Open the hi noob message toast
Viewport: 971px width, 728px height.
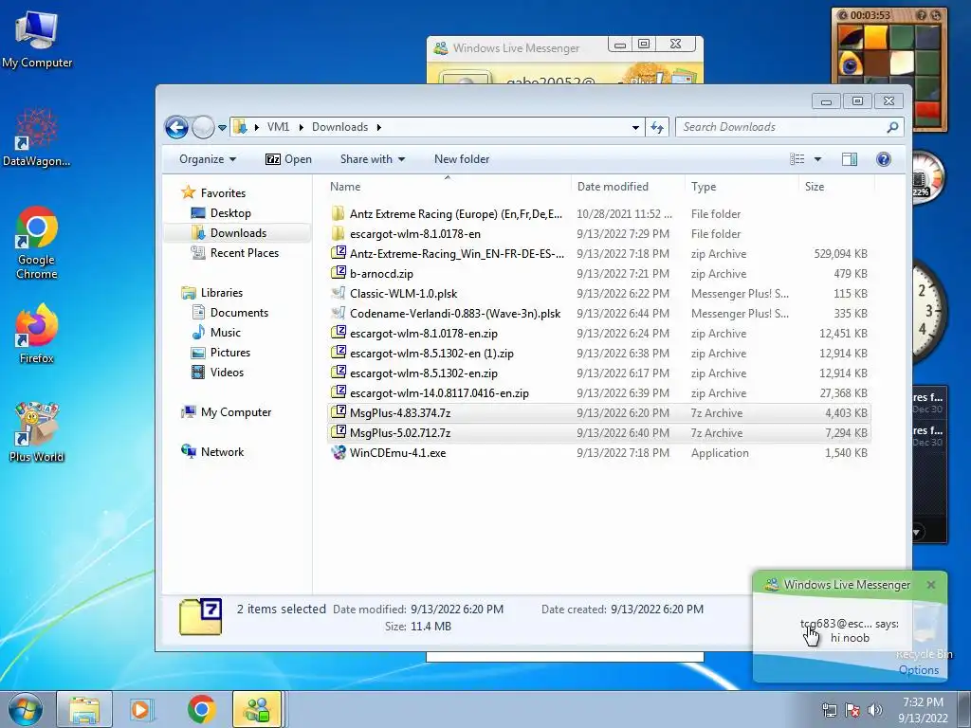pos(850,630)
